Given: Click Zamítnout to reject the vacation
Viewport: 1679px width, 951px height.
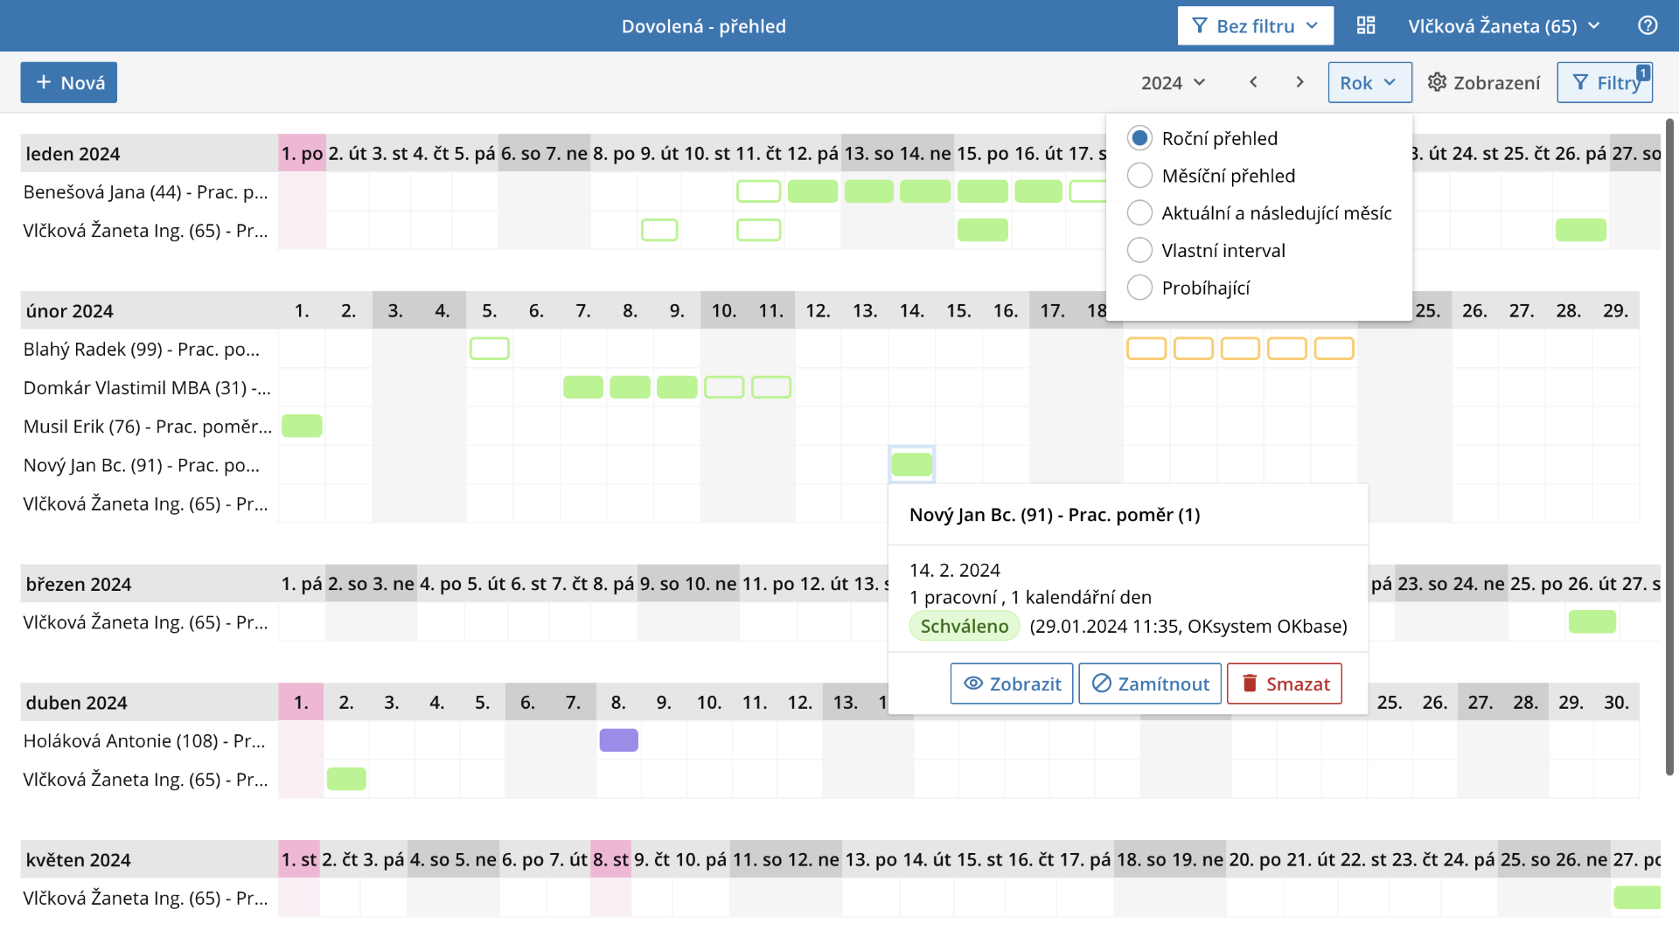Looking at the screenshot, I should (1150, 684).
